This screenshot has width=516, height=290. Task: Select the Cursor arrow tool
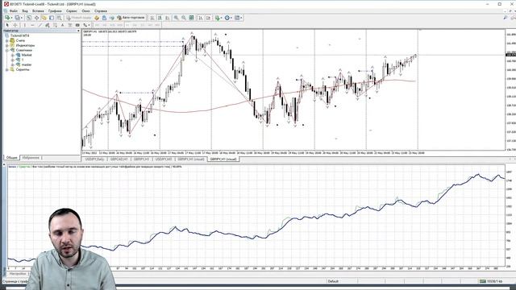coord(7,25)
